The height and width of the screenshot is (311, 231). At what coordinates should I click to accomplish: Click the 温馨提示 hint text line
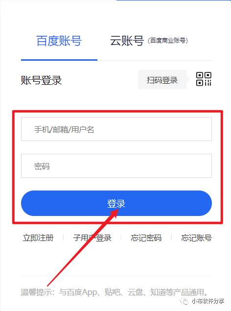[115, 292]
